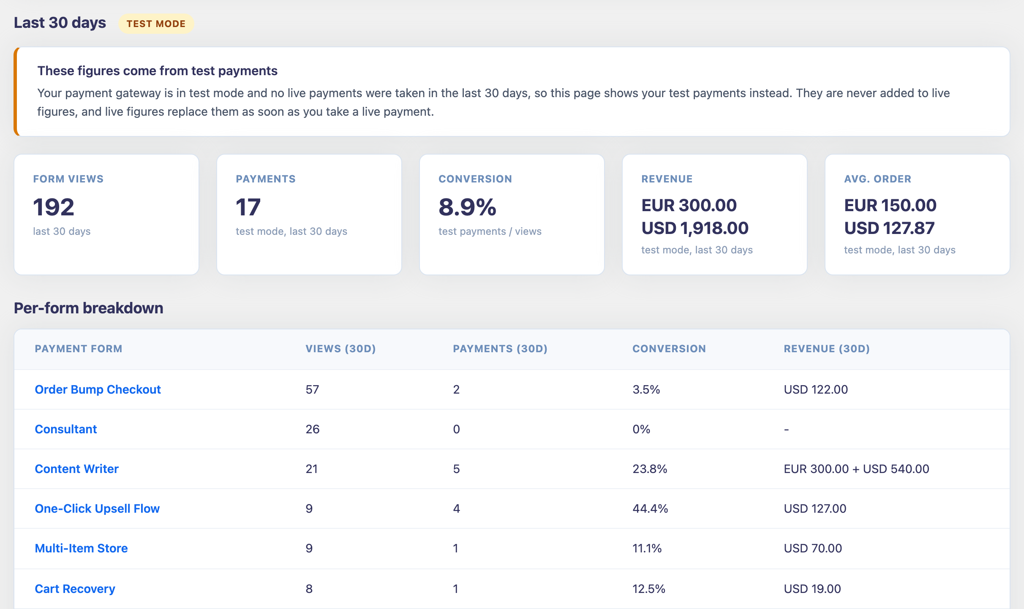Click the USD 19.00 revenue cell
This screenshot has width=1024, height=609.
coord(812,589)
